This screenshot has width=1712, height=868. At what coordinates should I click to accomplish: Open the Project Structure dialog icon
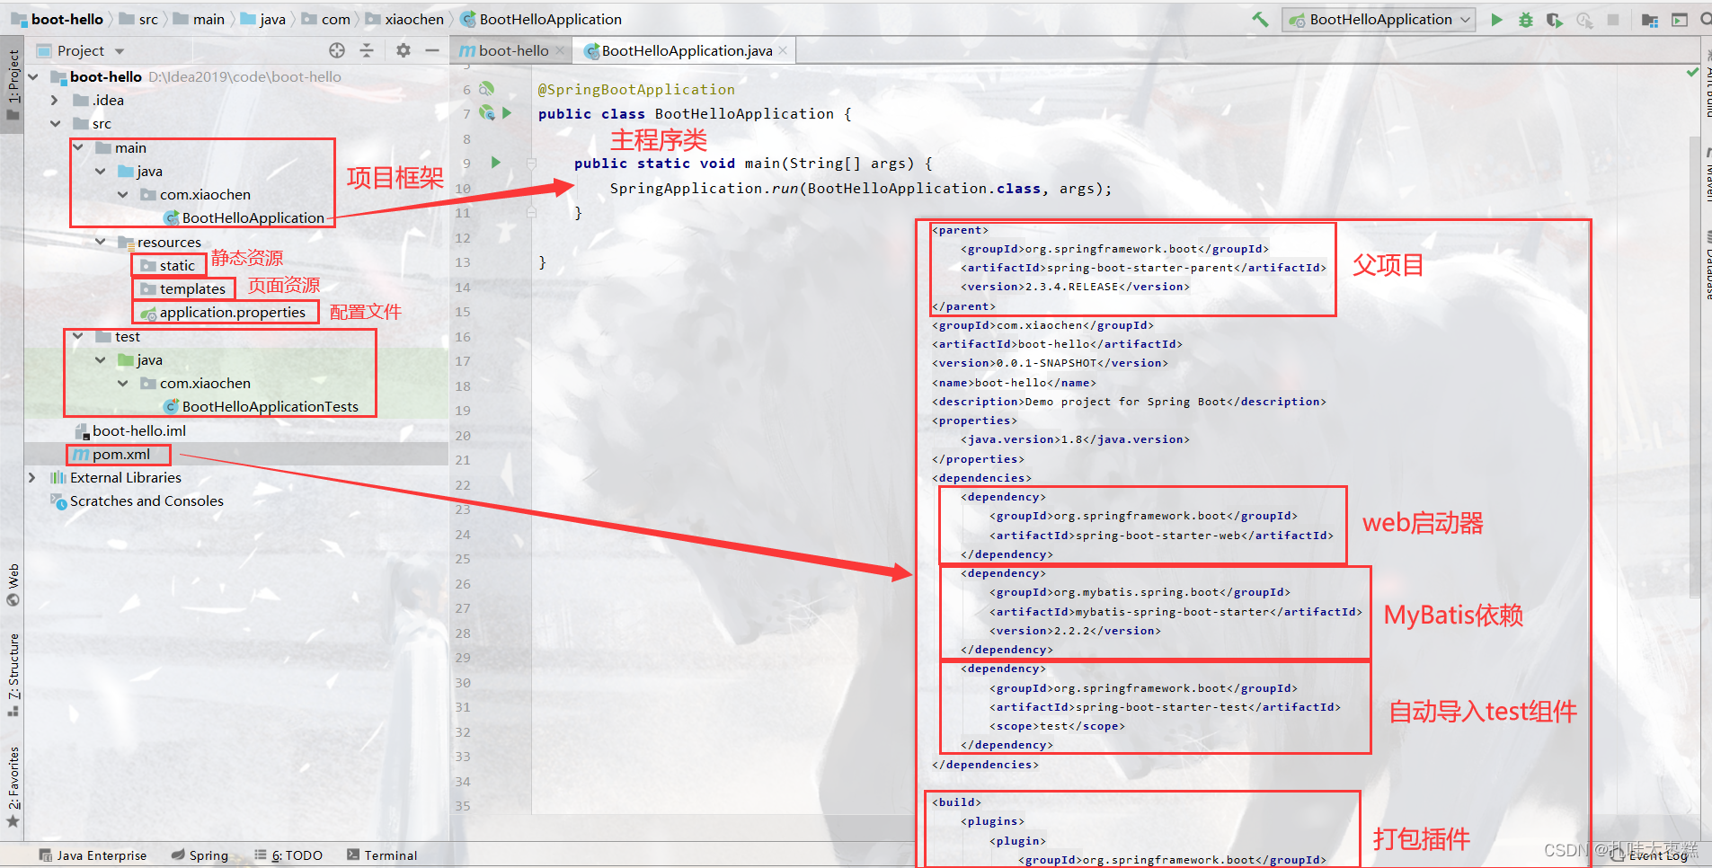click(1650, 20)
